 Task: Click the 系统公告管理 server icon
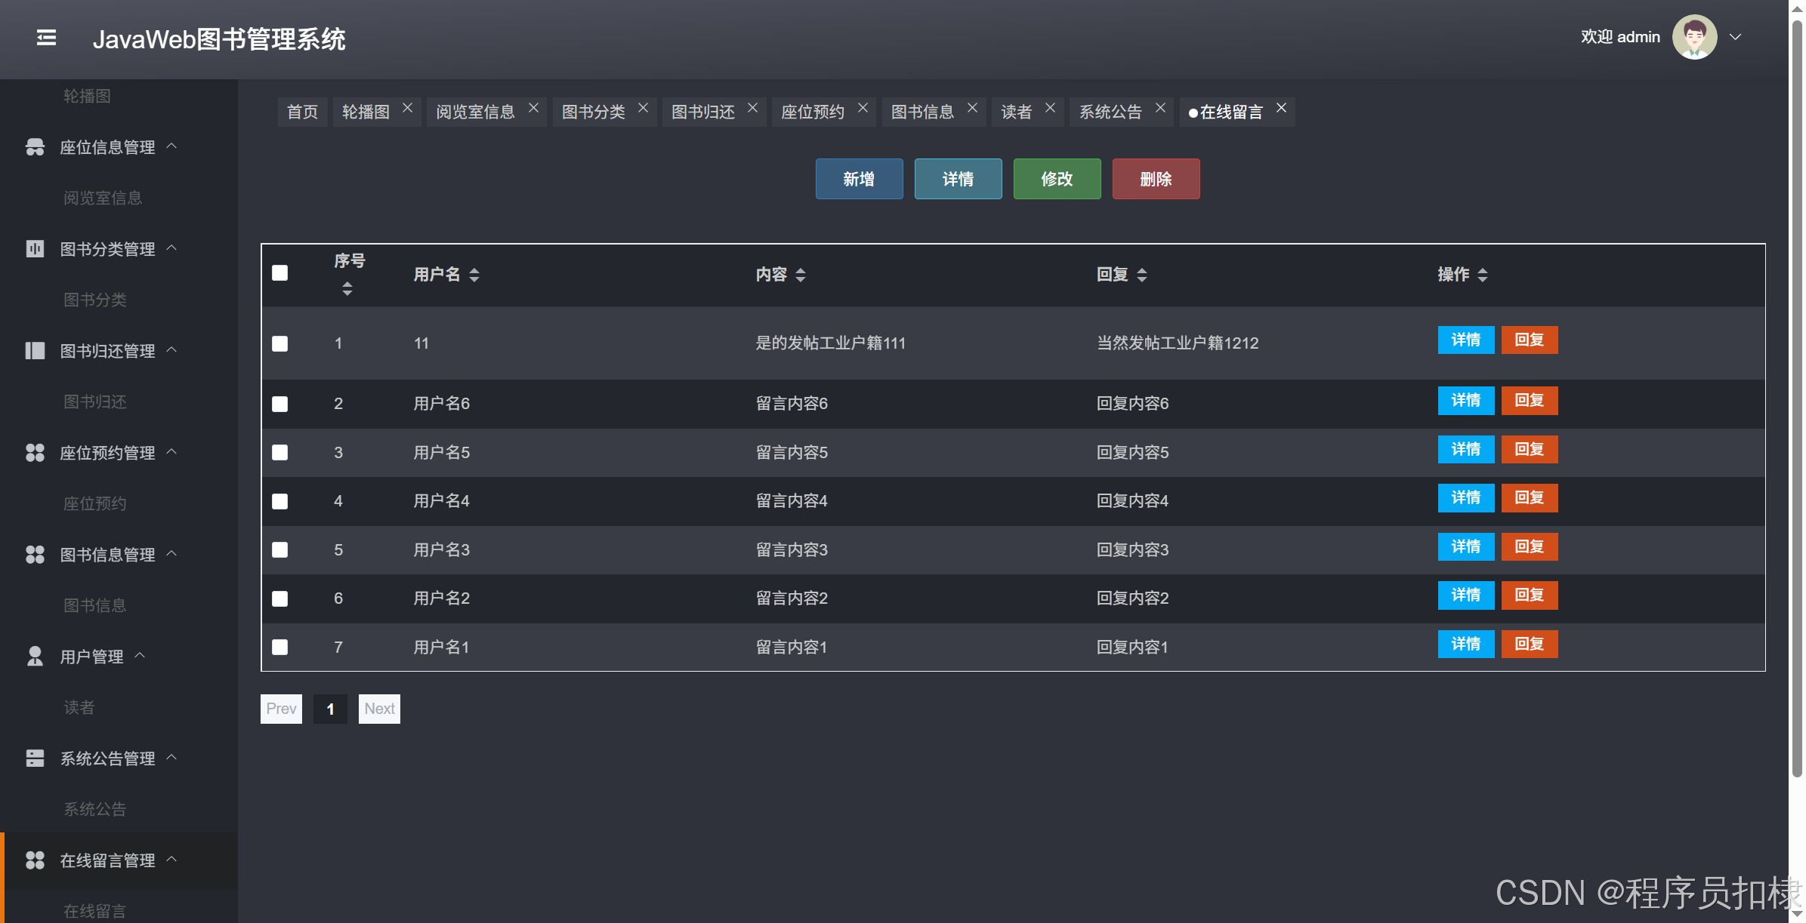click(35, 758)
